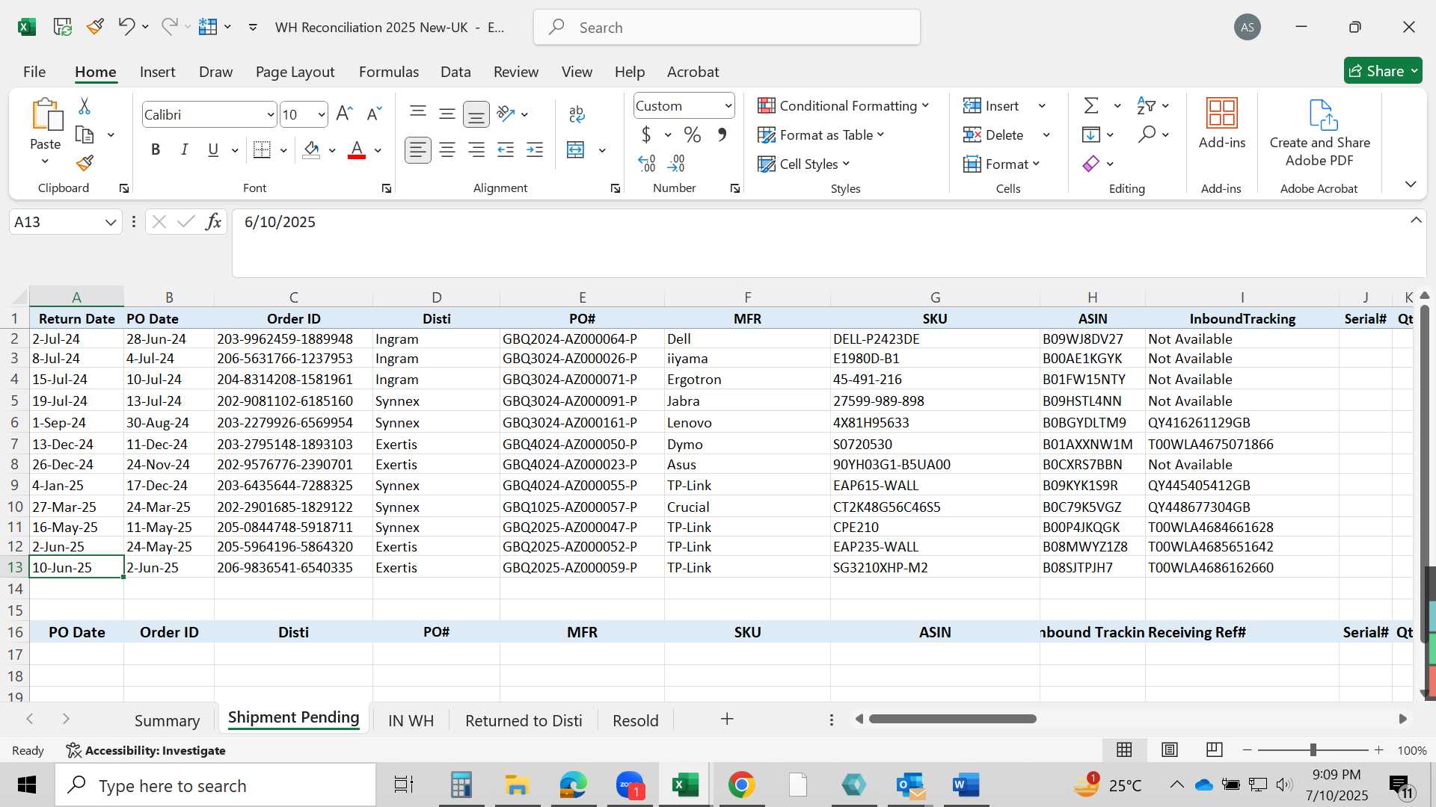This screenshot has width=1436, height=807.
Task: Click the red Font Color swatch
Action: point(357,150)
